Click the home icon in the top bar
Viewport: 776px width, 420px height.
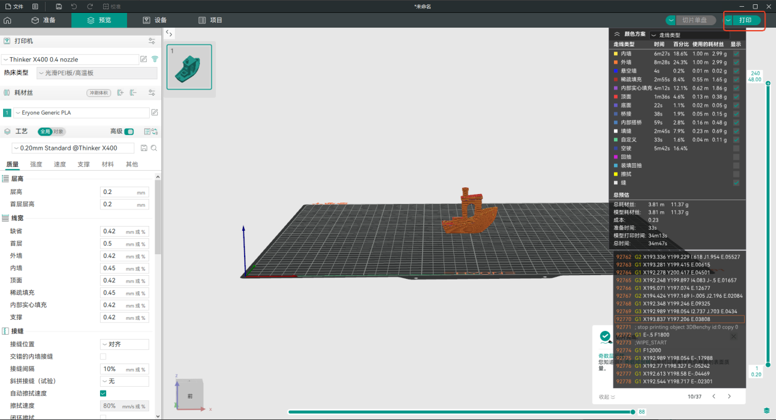point(7,20)
